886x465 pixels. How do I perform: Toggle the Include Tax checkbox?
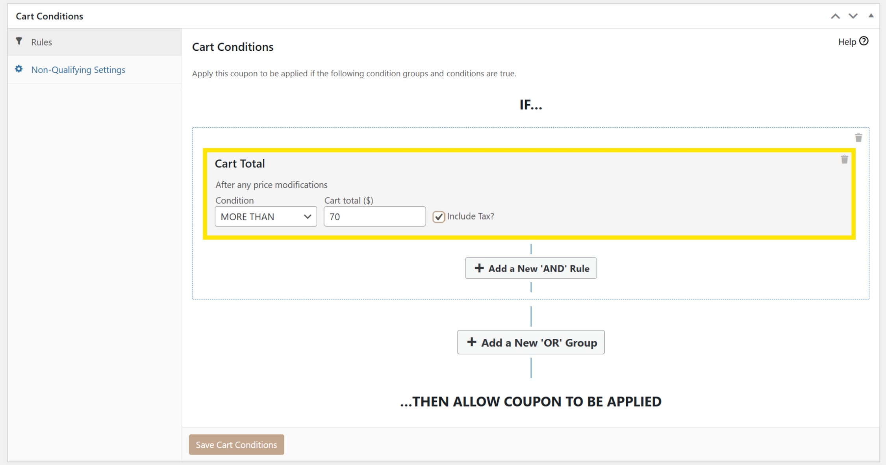tap(438, 217)
